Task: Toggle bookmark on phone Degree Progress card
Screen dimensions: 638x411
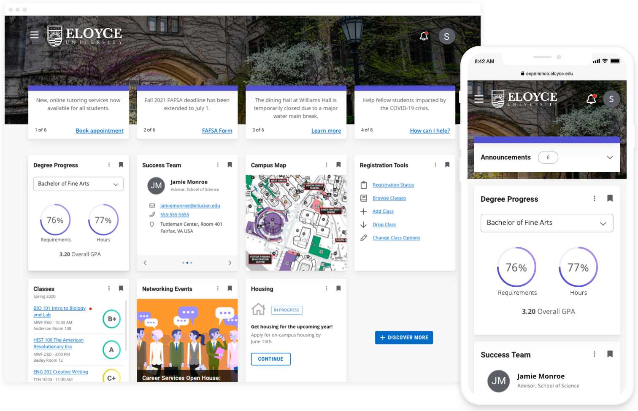Action: click(610, 198)
